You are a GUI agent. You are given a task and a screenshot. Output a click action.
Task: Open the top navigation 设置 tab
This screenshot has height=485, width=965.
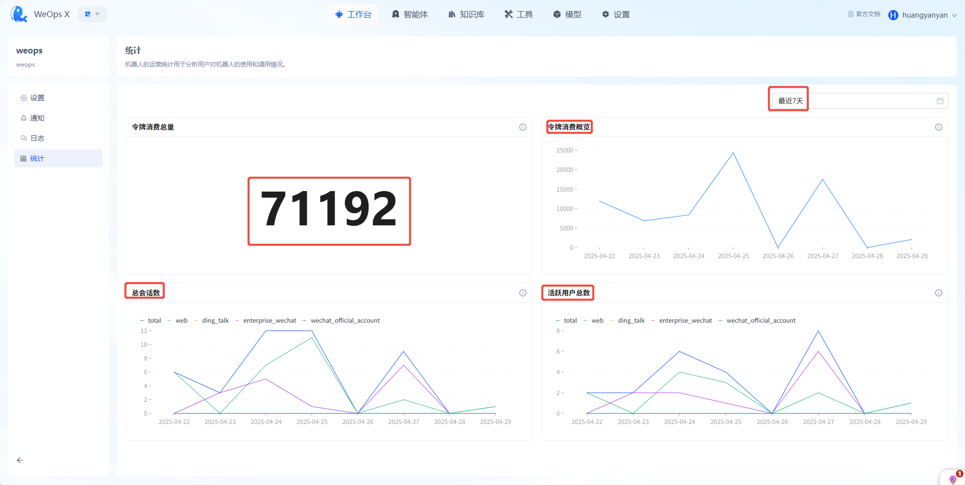tap(616, 15)
